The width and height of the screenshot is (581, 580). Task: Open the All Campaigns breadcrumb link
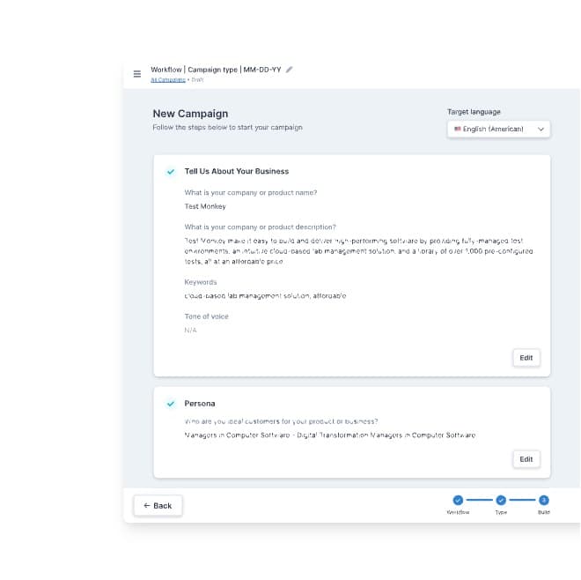168,80
